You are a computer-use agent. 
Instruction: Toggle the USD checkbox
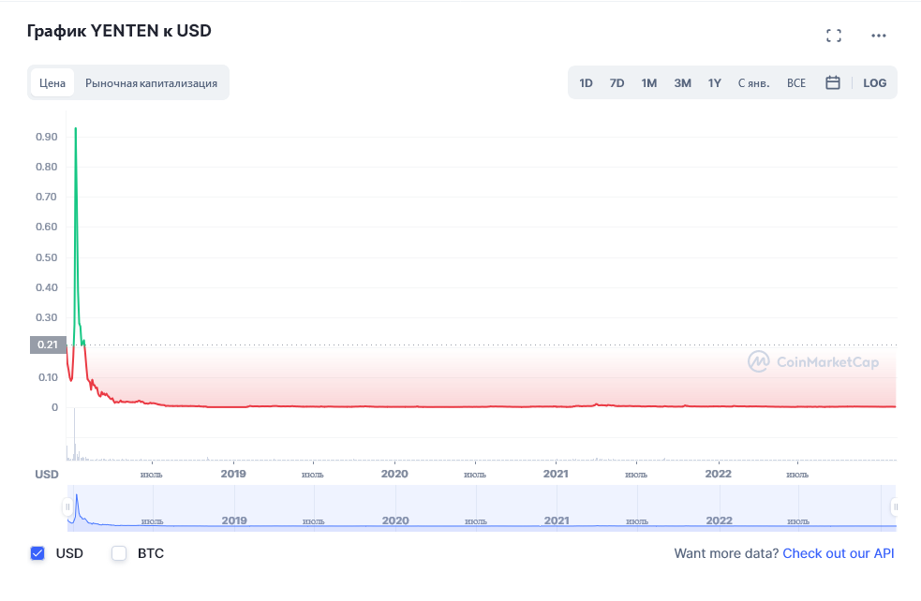37,553
